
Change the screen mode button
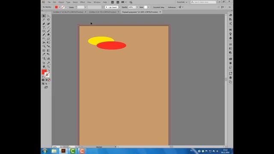point(46,87)
